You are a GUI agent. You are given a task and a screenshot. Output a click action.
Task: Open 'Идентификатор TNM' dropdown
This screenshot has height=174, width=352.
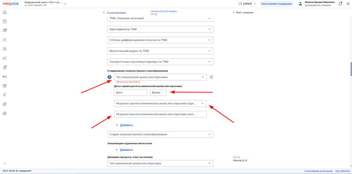(x=160, y=29)
